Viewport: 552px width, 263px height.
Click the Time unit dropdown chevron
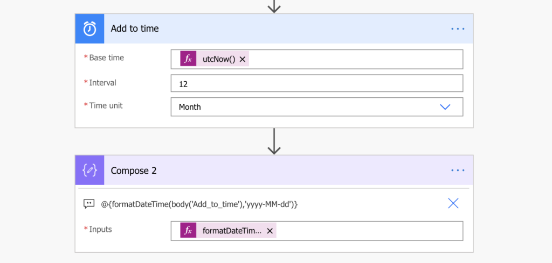445,106
